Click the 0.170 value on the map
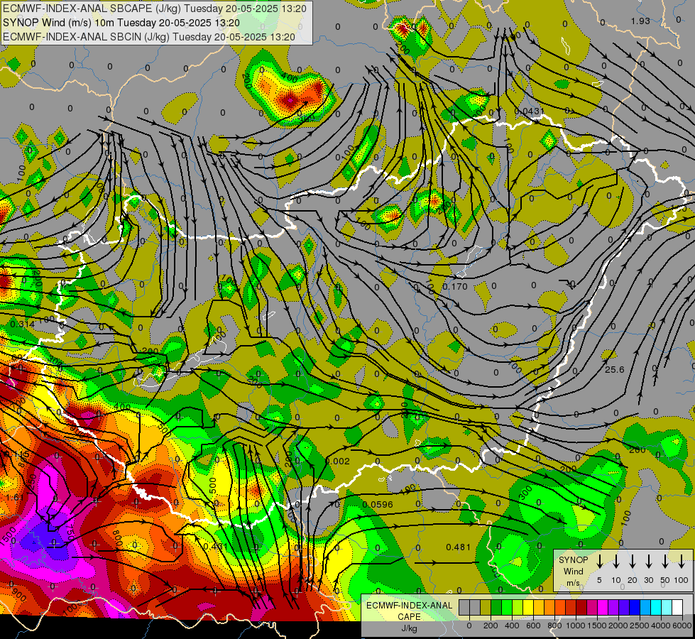 click(455, 286)
